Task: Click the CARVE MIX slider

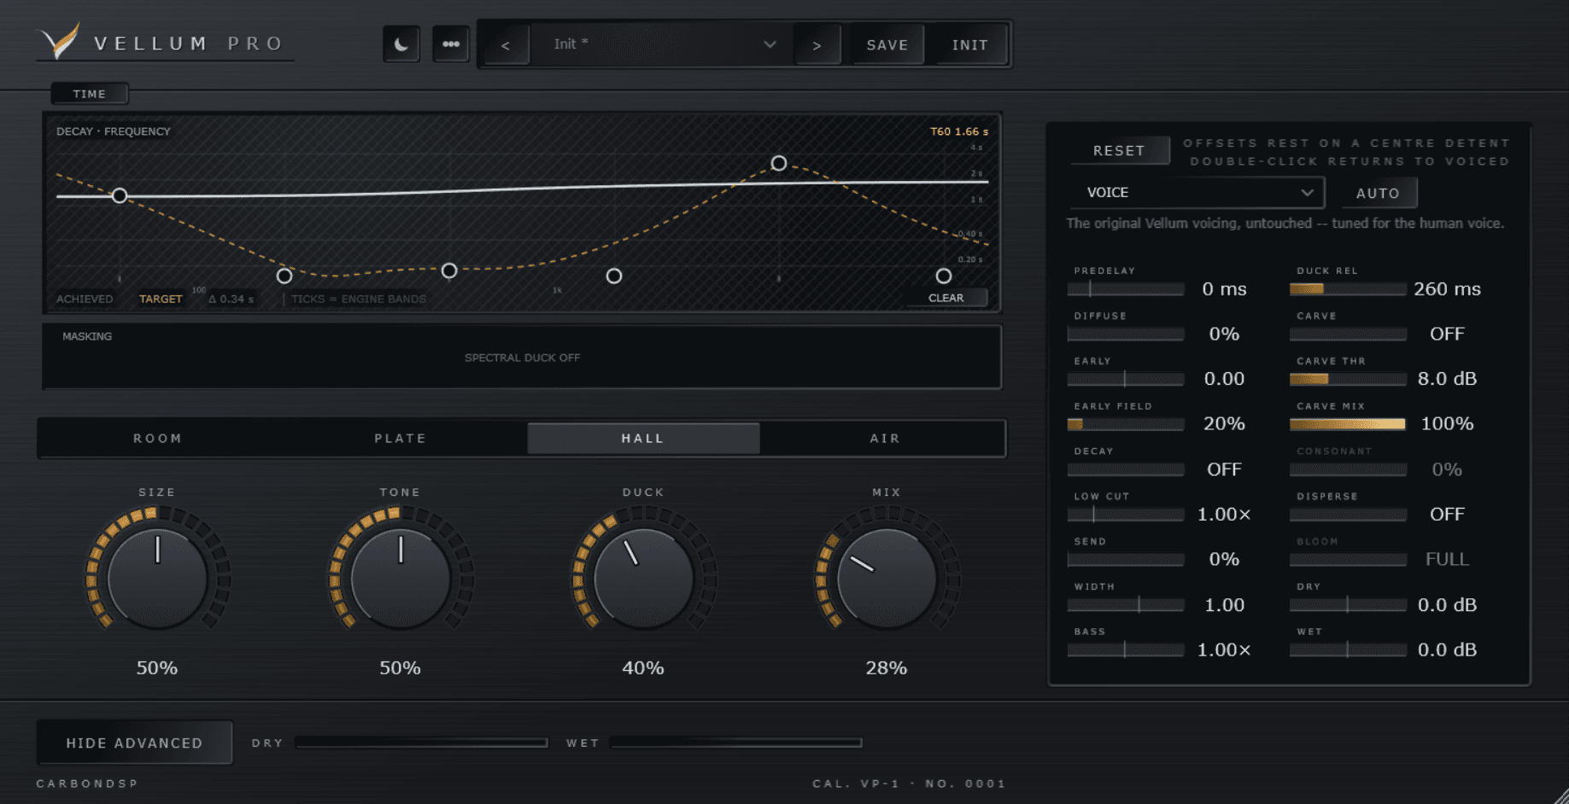Action: (1348, 424)
